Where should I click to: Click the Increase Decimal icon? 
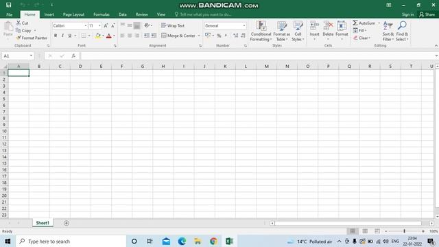point(235,36)
